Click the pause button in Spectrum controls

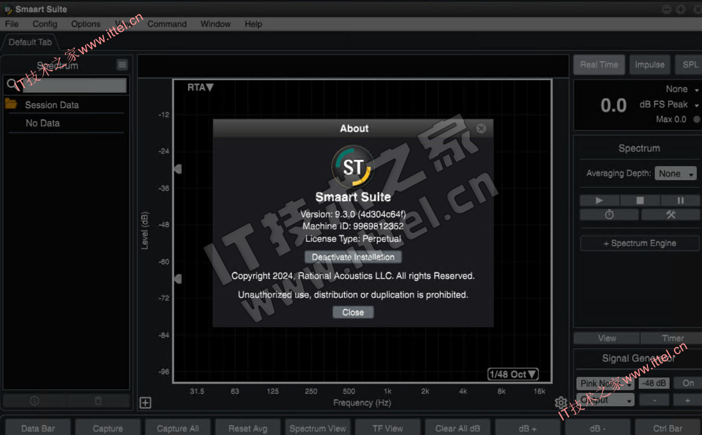pos(680,200)
